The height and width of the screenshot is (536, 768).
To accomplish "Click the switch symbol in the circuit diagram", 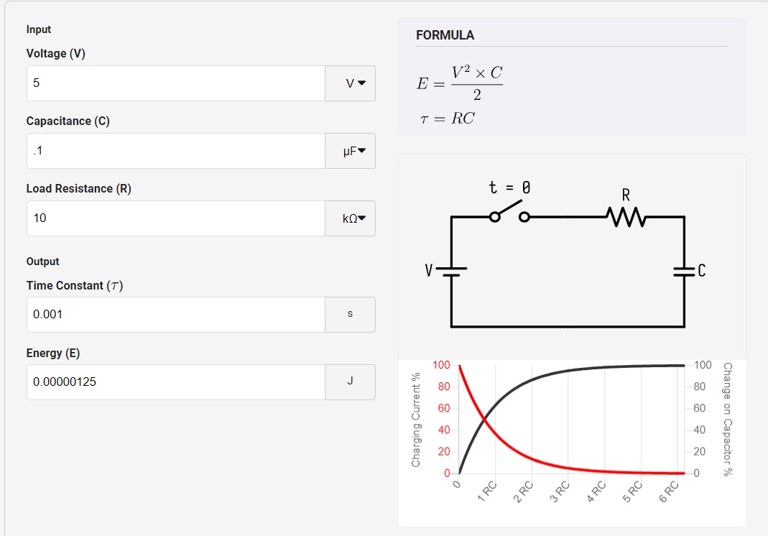I will [509, 215].
